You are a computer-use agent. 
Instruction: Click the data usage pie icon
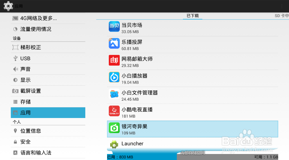point(15,29)
